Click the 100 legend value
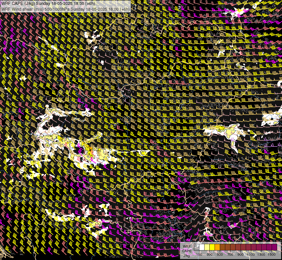This screenshot has width=282, height=260. 199,255
